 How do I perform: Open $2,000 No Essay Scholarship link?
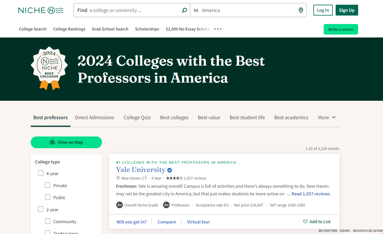point(188,29)
